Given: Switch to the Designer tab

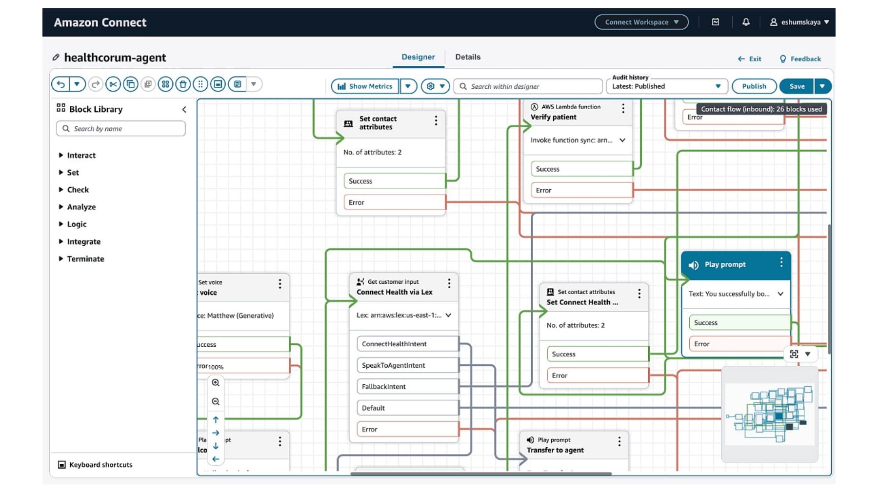Looking at the screenshot, I should pos(418,57).
